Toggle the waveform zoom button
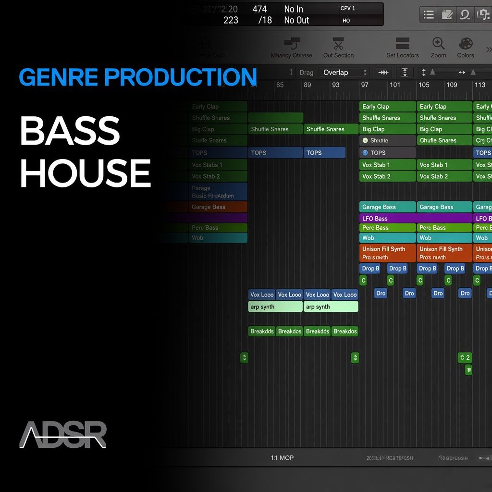The image size is (492, 492). pos(383,73)
